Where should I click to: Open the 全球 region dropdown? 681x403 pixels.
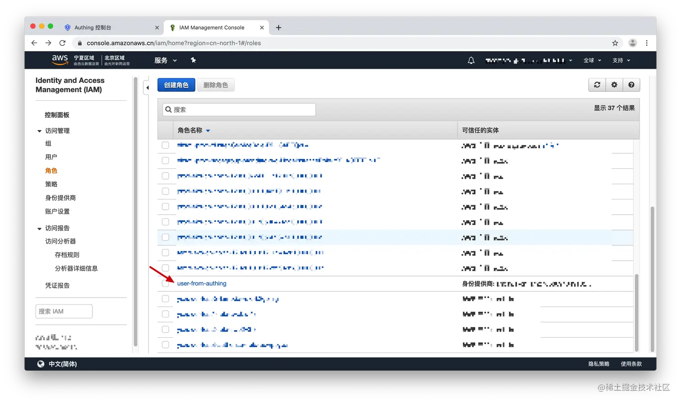pos(592,60)
